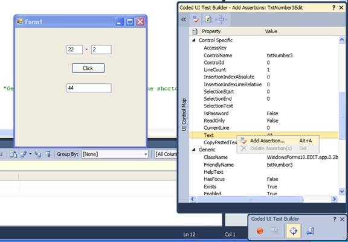
Task: Maximize the Form1 window
Action: pos(130,22)
